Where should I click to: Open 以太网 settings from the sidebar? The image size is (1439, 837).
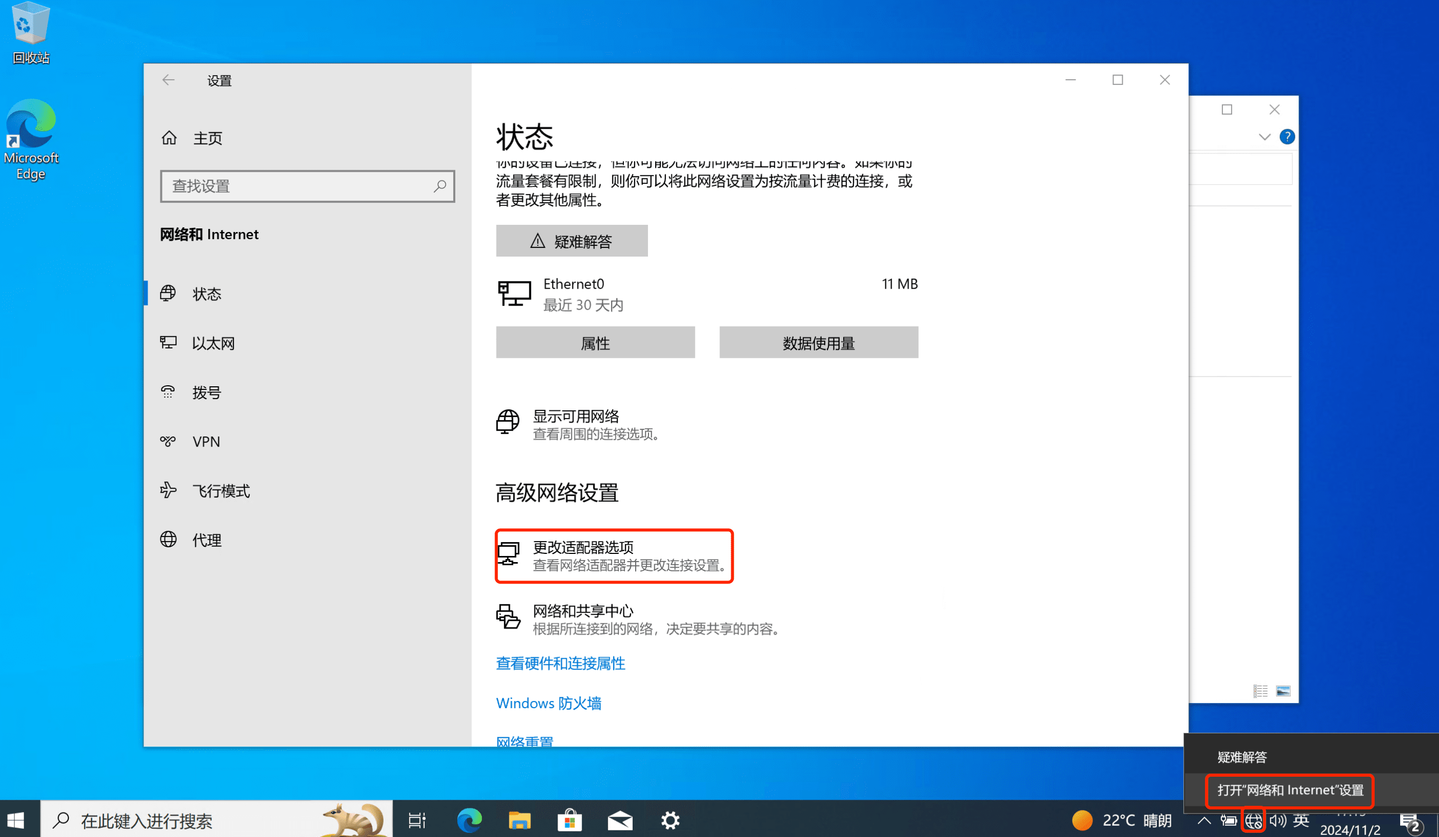click(213, 342)
